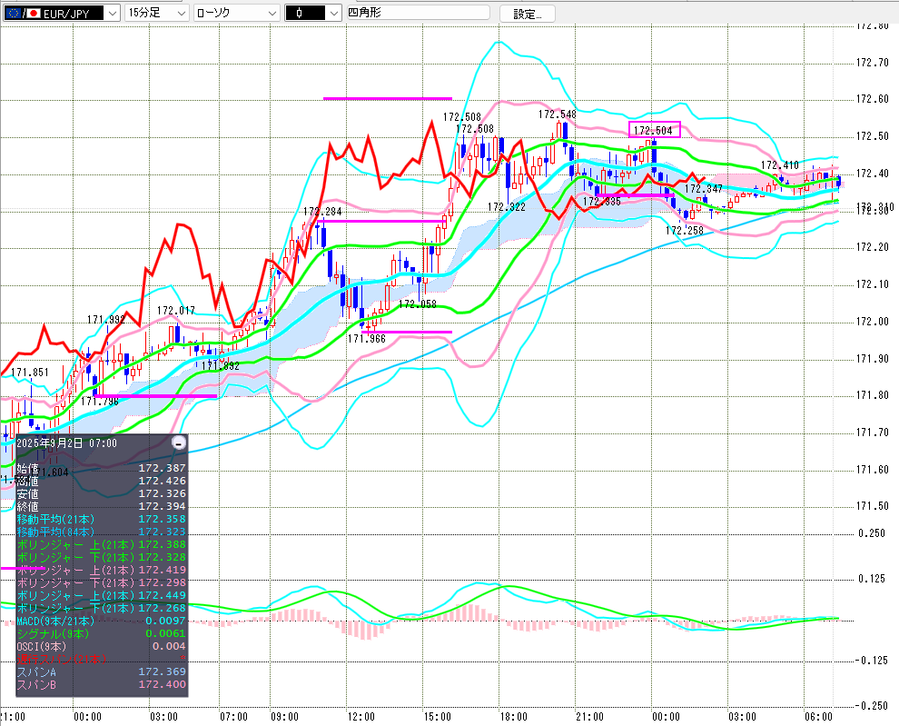The width and height of the screenshot is (899, 726).
Task: Click the 終値 close price row
Action: coord(101,506)
